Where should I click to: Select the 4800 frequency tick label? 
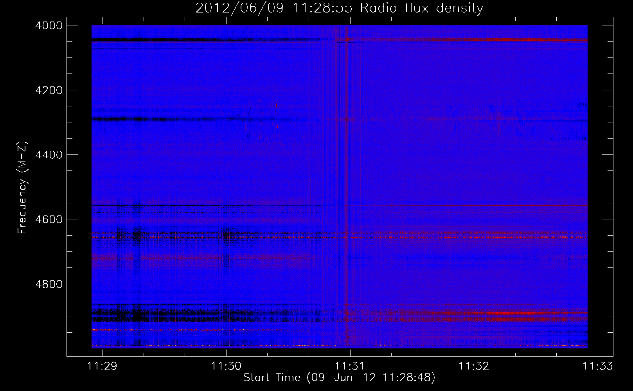click(49, 284)
